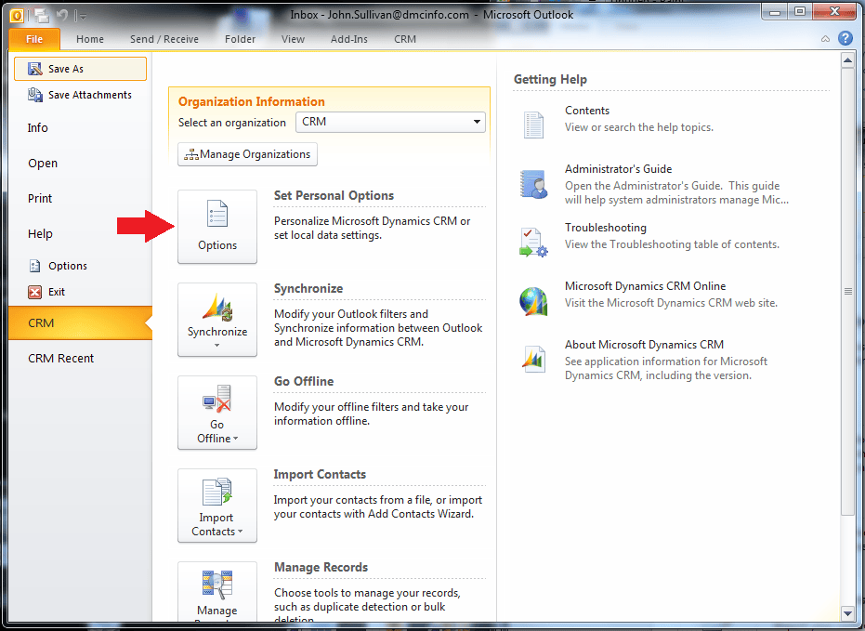This screenshot has width=865, height=631.
Task: Click the Go Offline section heading
Action: (304, 381)
